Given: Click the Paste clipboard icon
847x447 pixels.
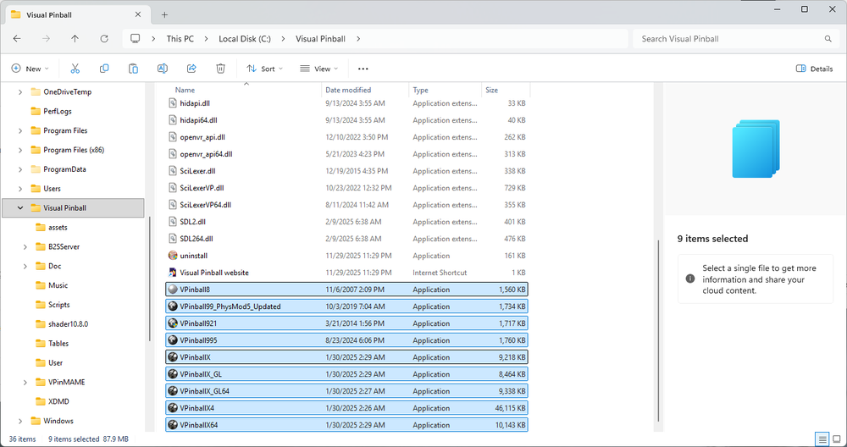Looking at the screenshot, I should coord(134,69).
